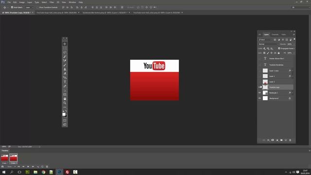Change screen mode icon at toolbox bottom
311x175 pixels.
click(x=65, y=124)
